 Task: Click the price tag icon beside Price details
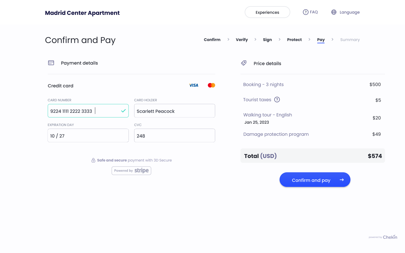244,63
